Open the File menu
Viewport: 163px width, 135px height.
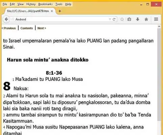(x=5, y=4)
